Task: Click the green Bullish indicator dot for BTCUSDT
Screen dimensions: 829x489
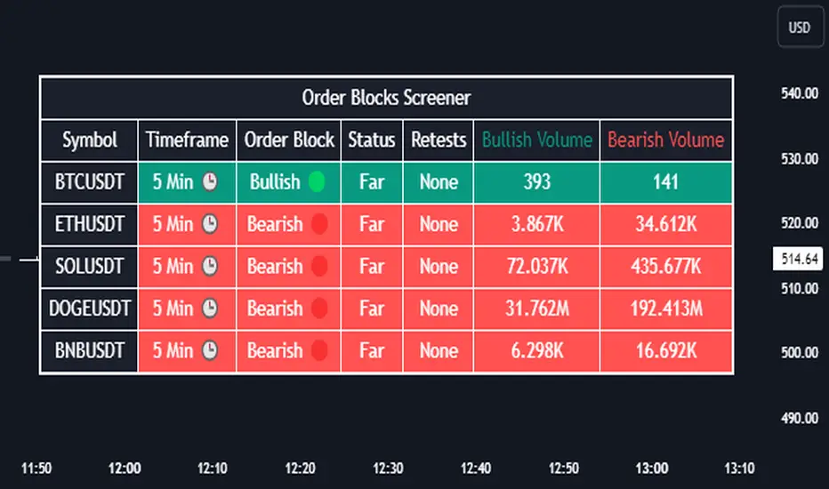Action: 317,182
